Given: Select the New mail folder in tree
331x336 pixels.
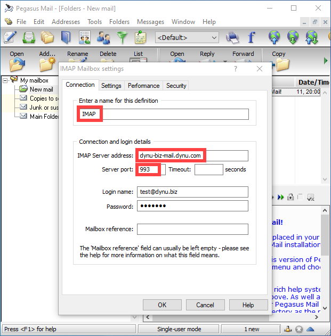Looking at the screenshot, I should pyautogui.click(x=41, y=89).
